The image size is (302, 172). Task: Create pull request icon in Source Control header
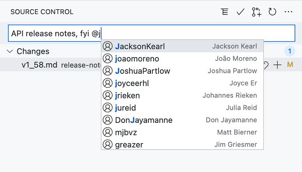[256, 12]
